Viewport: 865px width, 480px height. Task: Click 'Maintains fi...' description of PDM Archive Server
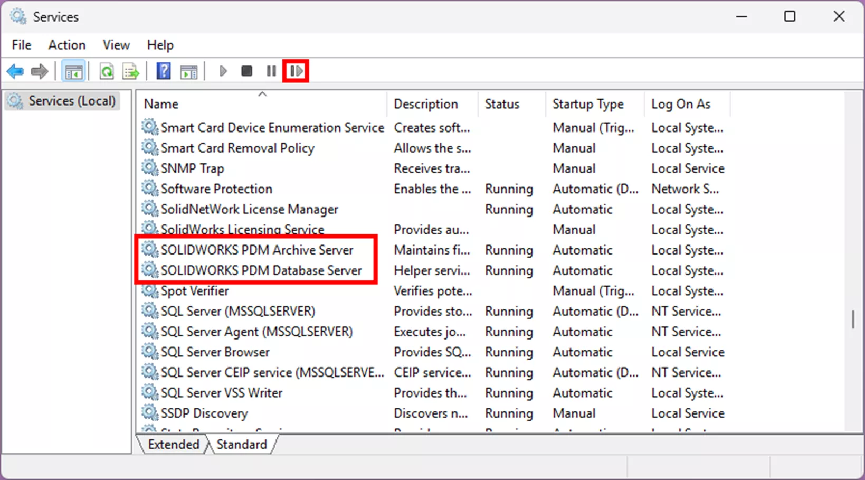pos(432,250)
